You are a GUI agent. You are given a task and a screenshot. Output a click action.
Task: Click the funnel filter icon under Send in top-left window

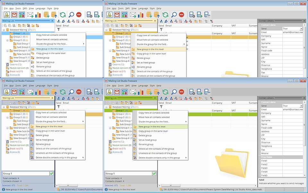(x=58, y=30)
